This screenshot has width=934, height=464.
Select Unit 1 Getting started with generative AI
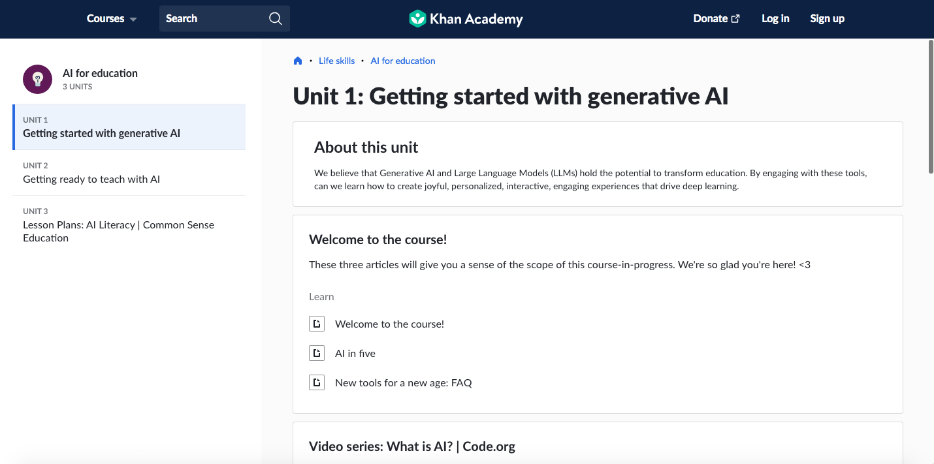tap(129, 127)
